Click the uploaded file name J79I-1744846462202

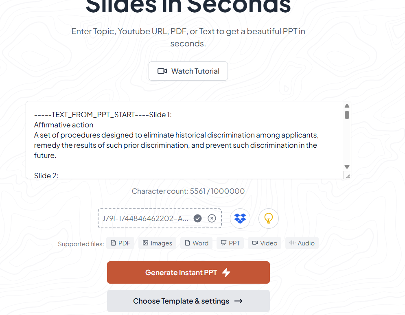pos(145,219)
